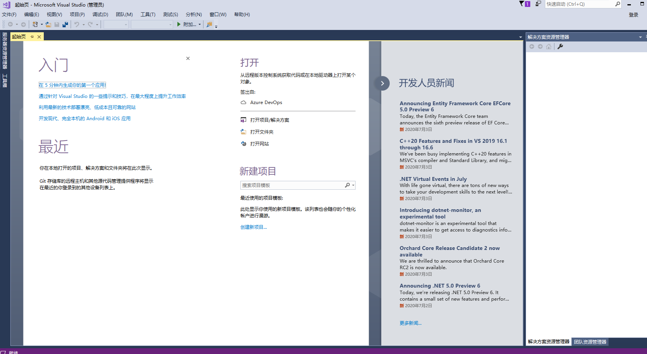Open 在 5 分钟内生成你的第一个应用 link

(72, 85)
